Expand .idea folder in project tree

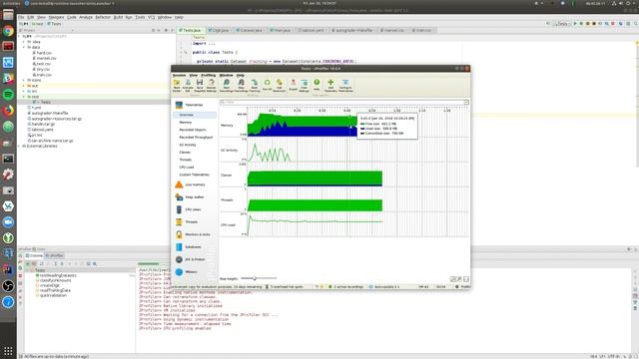24,42
